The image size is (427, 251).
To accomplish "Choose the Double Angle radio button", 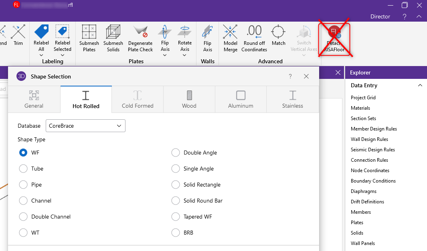I will (x=176, y=153).
